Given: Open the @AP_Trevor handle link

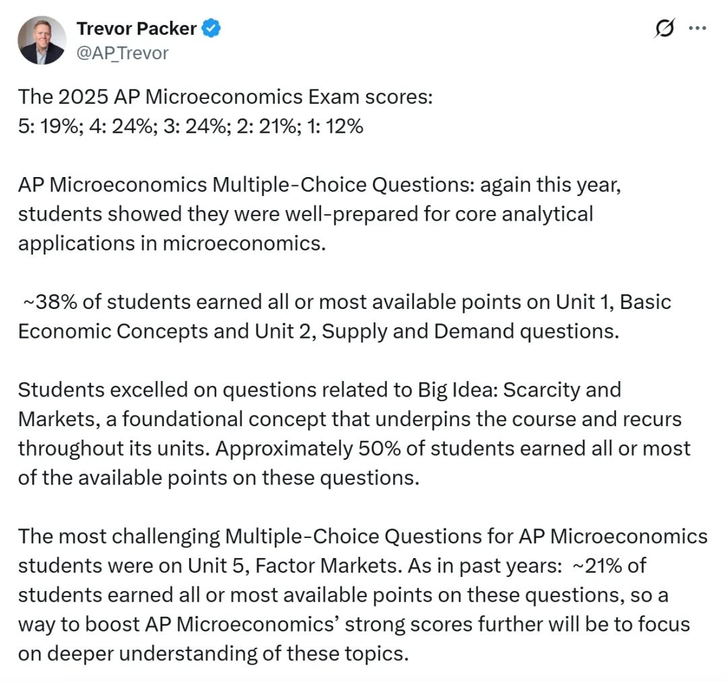Looking at the screenshot, I should tap(123, 53).
